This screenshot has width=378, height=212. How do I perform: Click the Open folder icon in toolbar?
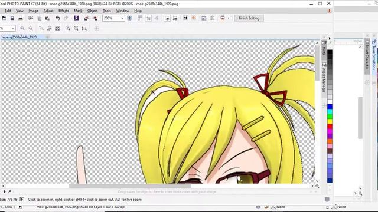pos(4,18)
